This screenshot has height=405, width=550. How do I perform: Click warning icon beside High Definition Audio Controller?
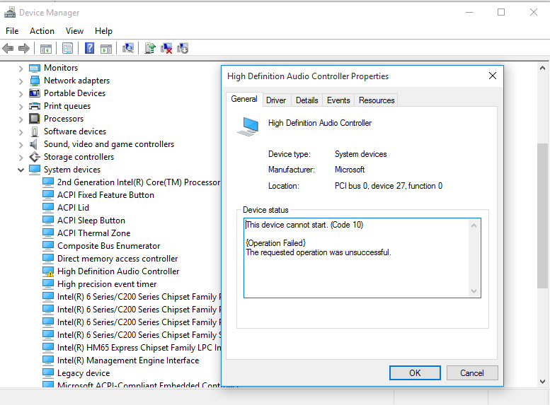[48, 271]
